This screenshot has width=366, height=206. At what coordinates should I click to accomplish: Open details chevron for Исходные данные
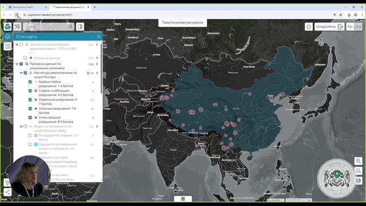[97, 58]
